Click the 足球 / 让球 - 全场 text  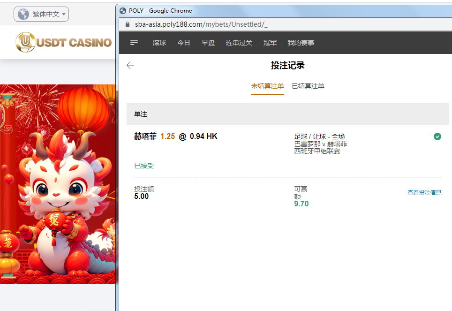[x=319, y=137]
